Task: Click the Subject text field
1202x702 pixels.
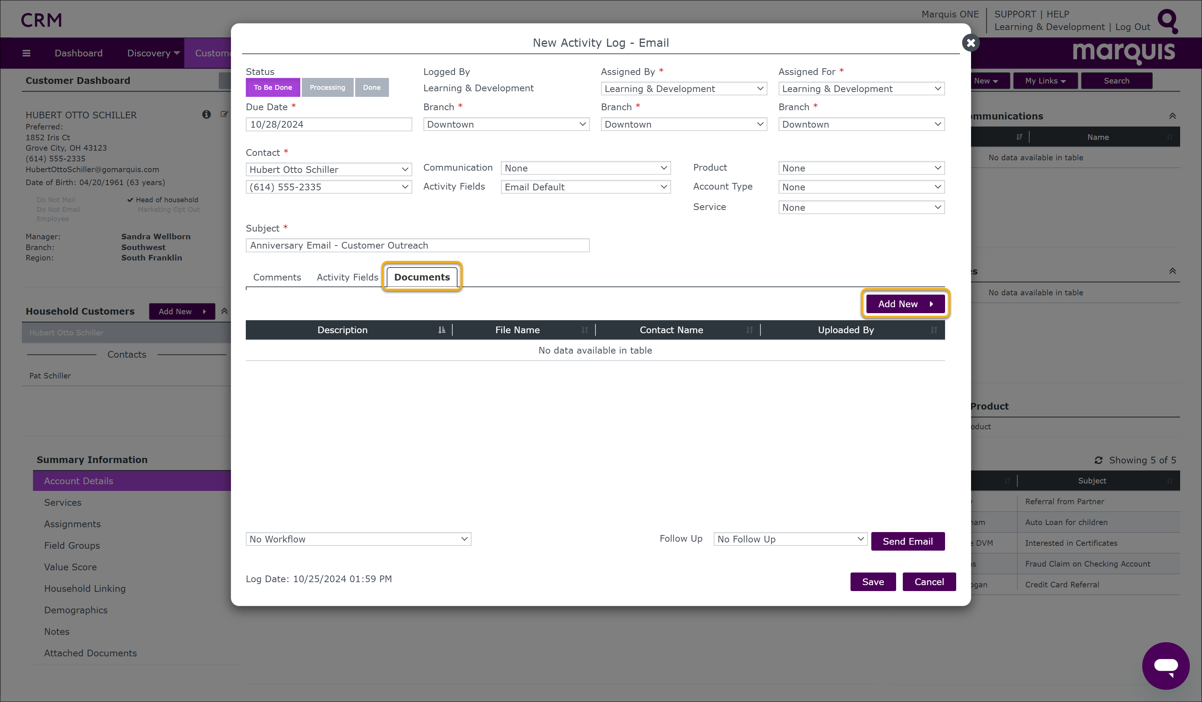Action: click(x=417, y=245)
